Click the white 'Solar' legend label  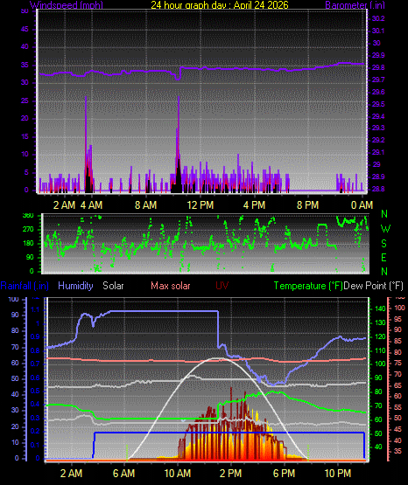[113, 286]
